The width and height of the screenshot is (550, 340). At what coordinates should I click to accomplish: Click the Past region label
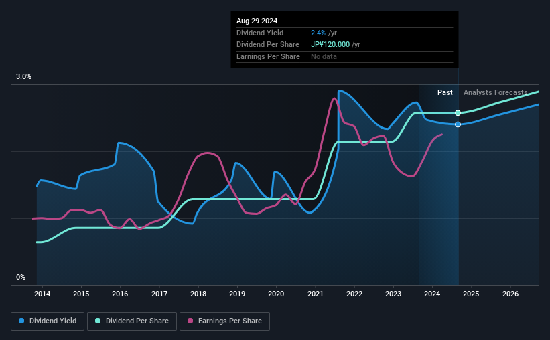coord(445,92)
